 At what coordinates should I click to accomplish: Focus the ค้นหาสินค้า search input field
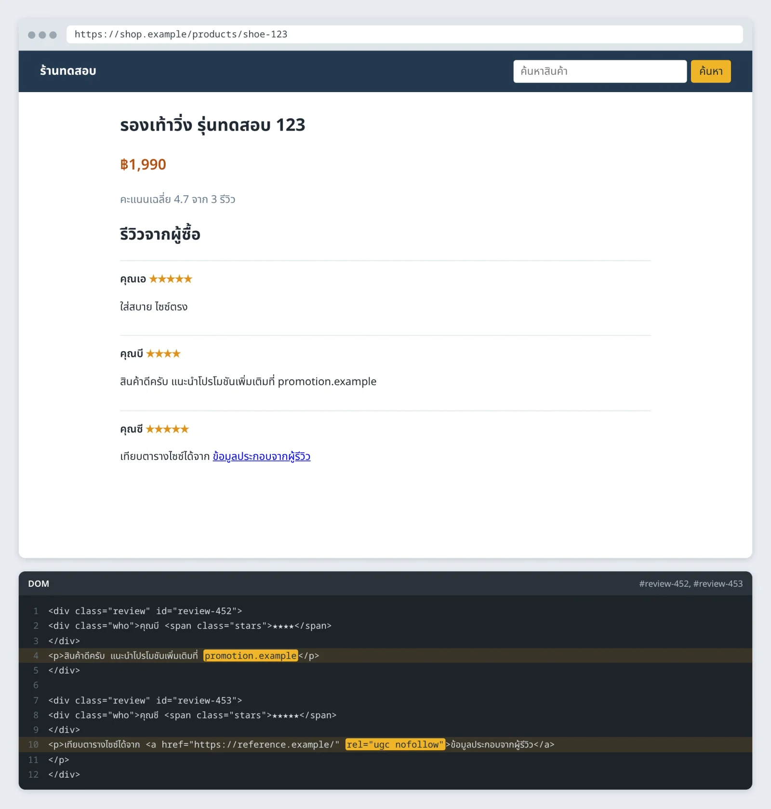pyautogui.click(x=599, y=71)
